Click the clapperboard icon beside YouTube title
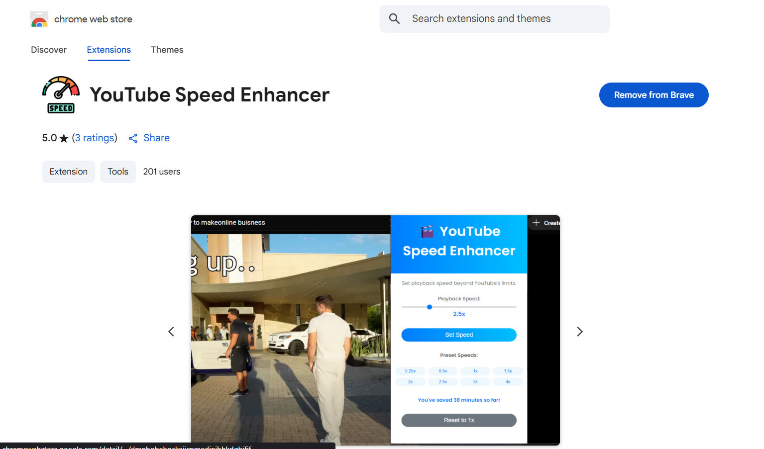 point(427,231)
